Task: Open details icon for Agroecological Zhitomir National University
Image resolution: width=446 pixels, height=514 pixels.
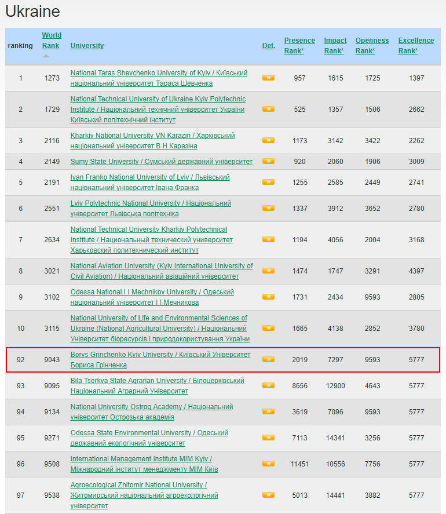Action: tap(268, 495)
